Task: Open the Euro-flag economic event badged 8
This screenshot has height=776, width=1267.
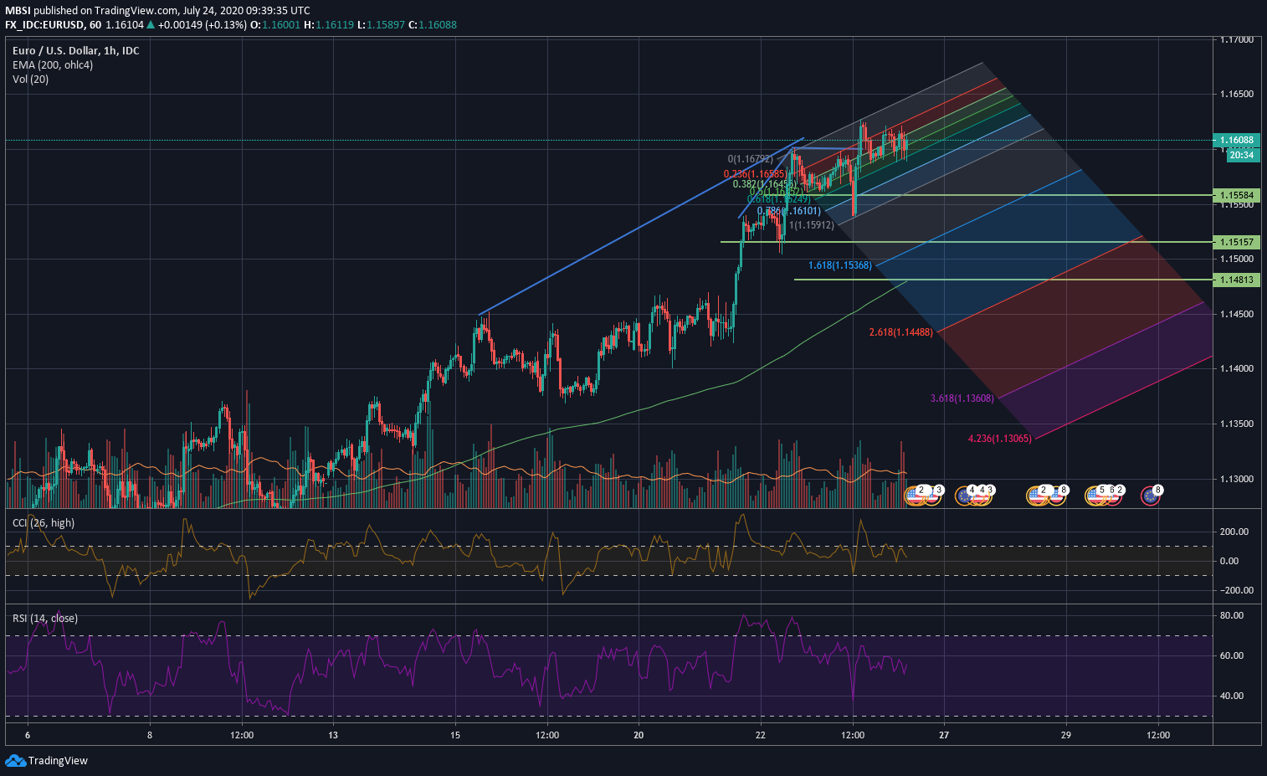Action: 1152,496
